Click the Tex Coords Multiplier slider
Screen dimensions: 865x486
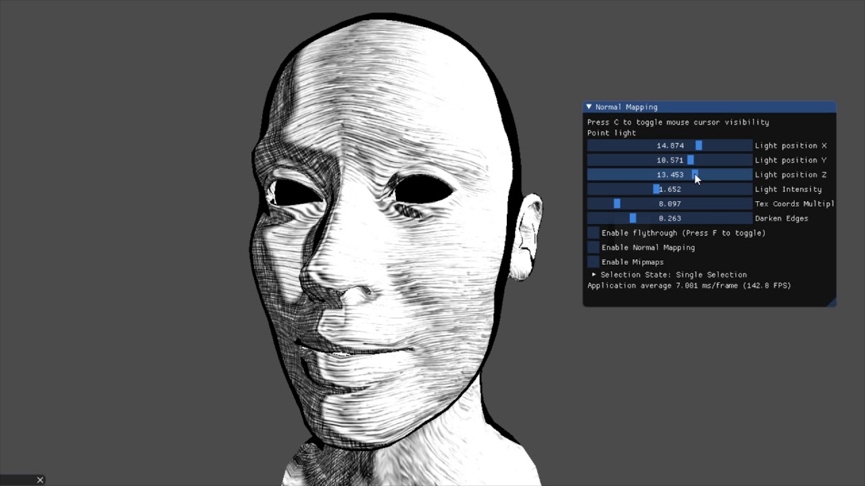click(x=670, y=204)
